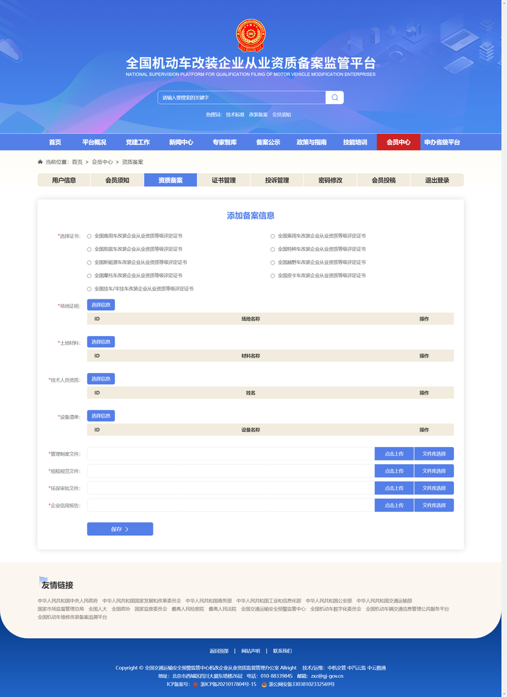This screenshot has width=507, height=697.
Task: Select 全国越野车改装企业 certificate radio button
Action: point(273,263)
